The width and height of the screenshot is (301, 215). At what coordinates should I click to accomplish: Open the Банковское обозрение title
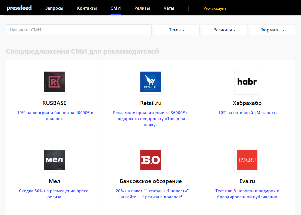pyautogui.click(x=150, y=181)
